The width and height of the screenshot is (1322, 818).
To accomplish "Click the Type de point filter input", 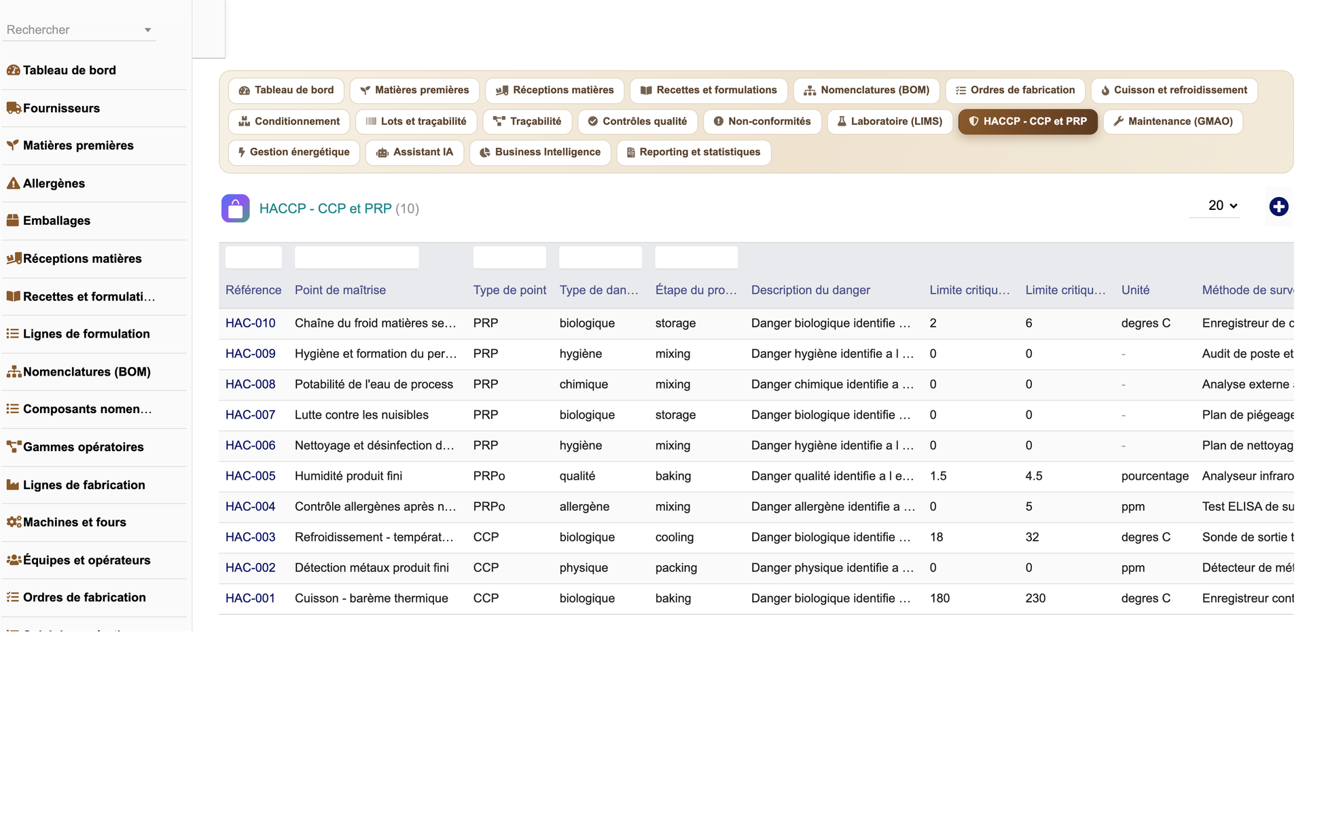I will (x=510, y=257).
